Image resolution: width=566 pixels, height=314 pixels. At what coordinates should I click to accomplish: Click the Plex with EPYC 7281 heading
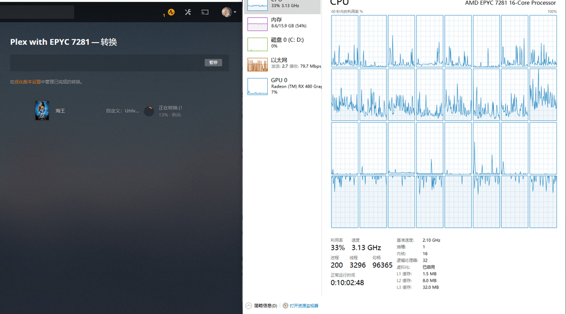[64, 42]
